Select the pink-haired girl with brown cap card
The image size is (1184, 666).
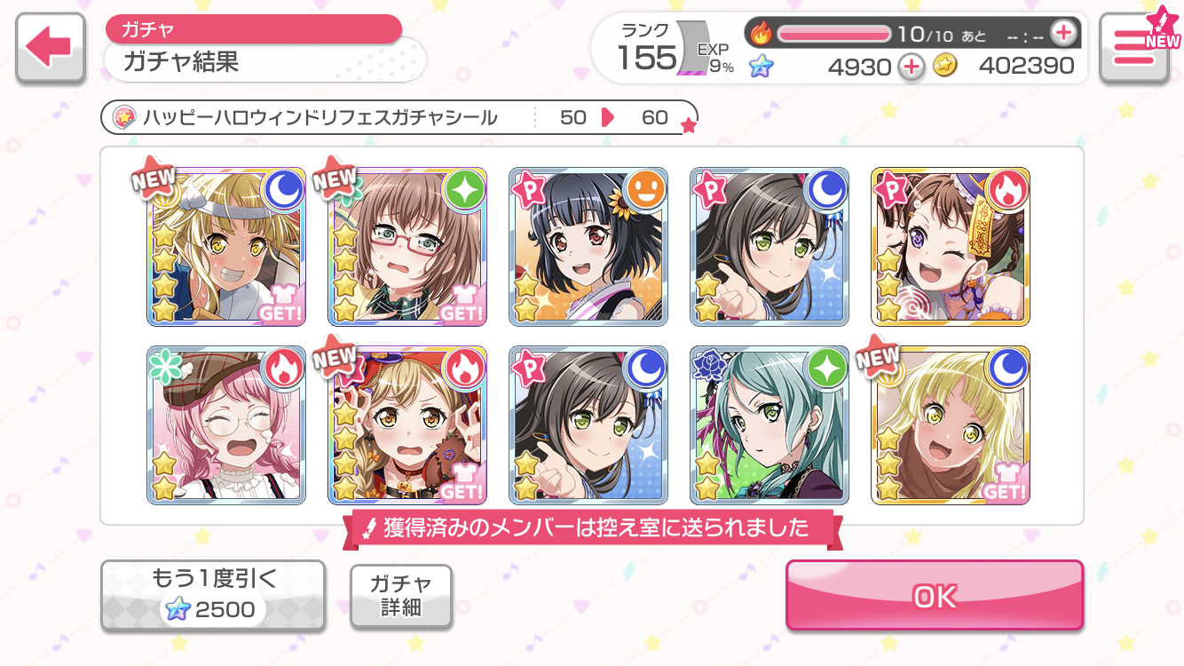226,425
